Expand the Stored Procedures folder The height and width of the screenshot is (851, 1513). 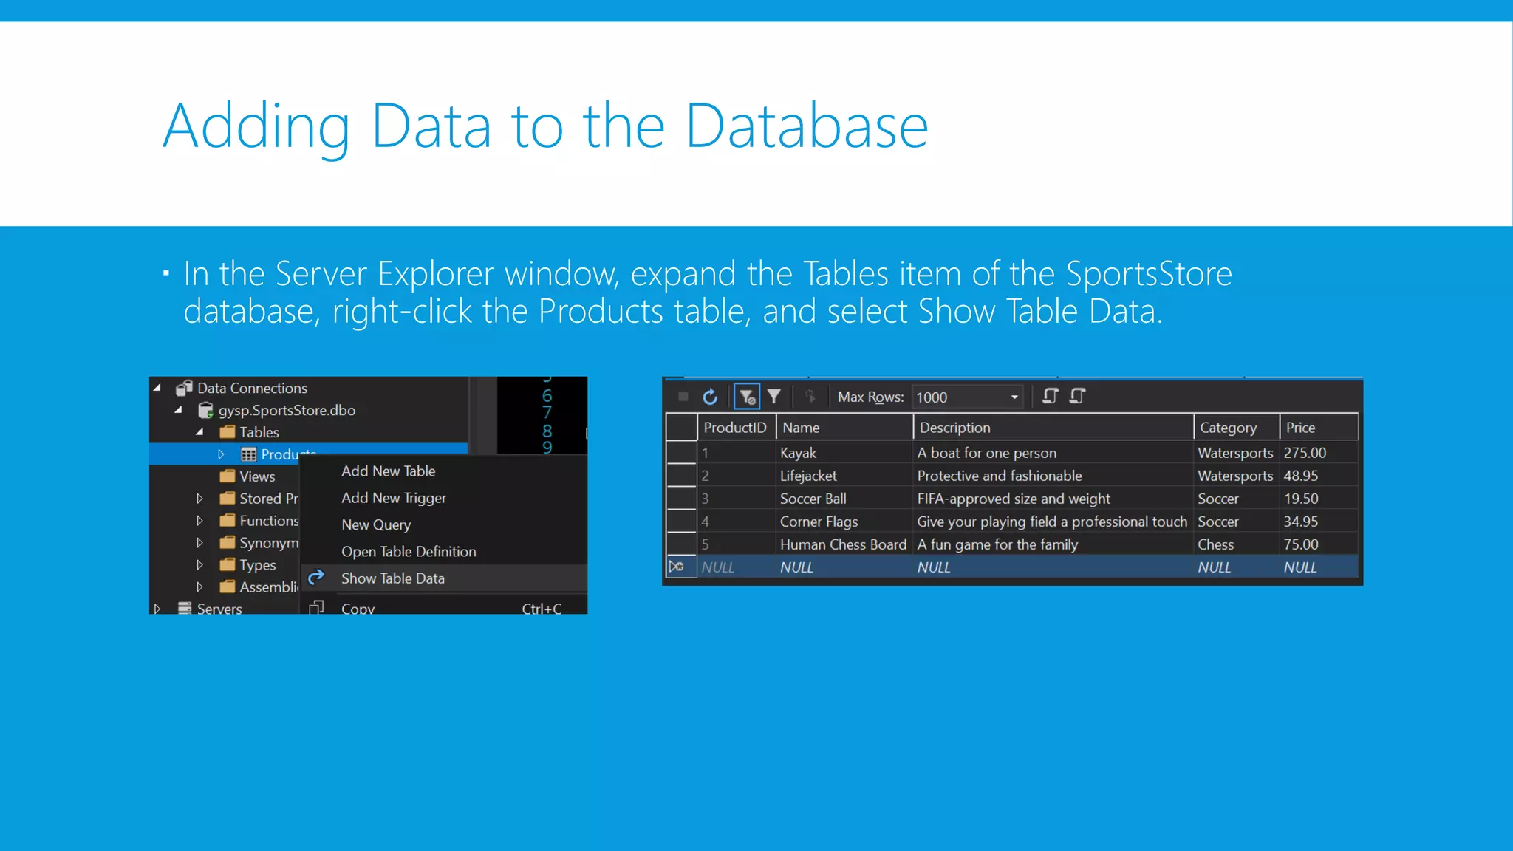click(x=199, y=499)
